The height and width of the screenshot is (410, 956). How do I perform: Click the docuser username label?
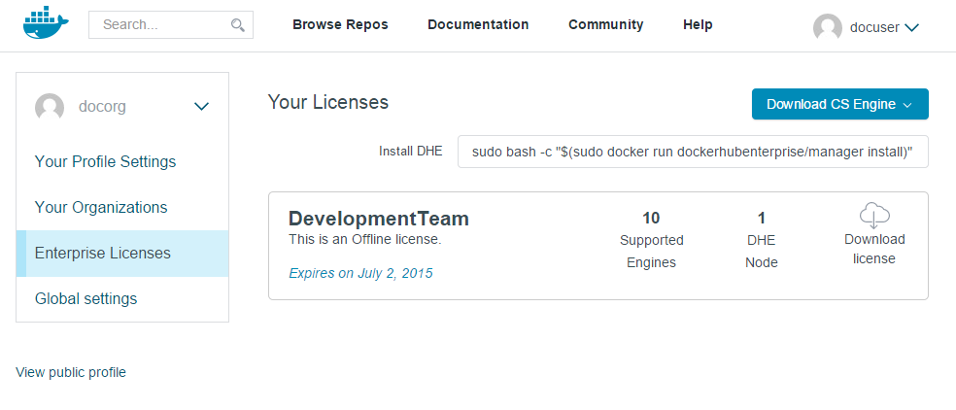pyautogui.click(x=874, y=27)
